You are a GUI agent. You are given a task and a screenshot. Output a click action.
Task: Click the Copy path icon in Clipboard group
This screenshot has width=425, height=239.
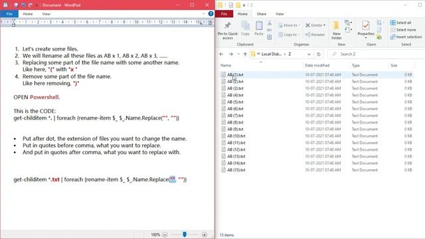pyautogui.click(x=270, y=30)
